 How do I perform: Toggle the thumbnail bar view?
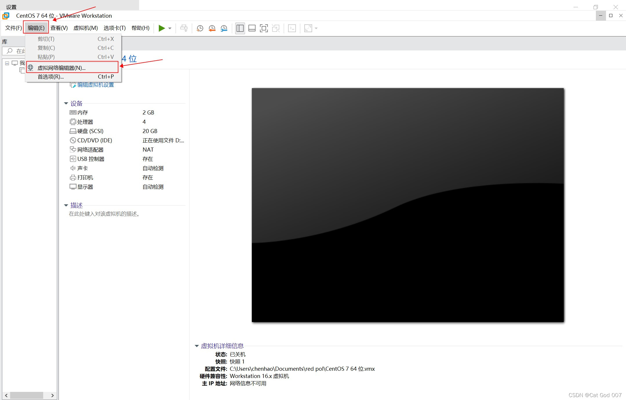click(252, 28)
